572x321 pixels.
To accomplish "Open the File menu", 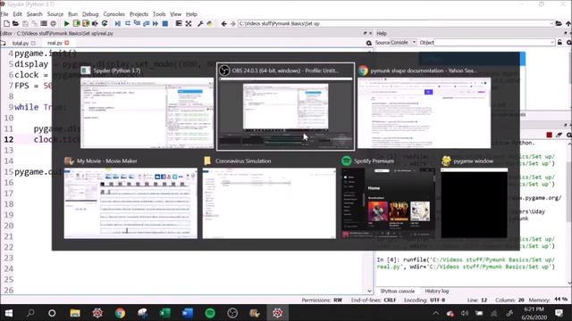I will coord(4,14).
